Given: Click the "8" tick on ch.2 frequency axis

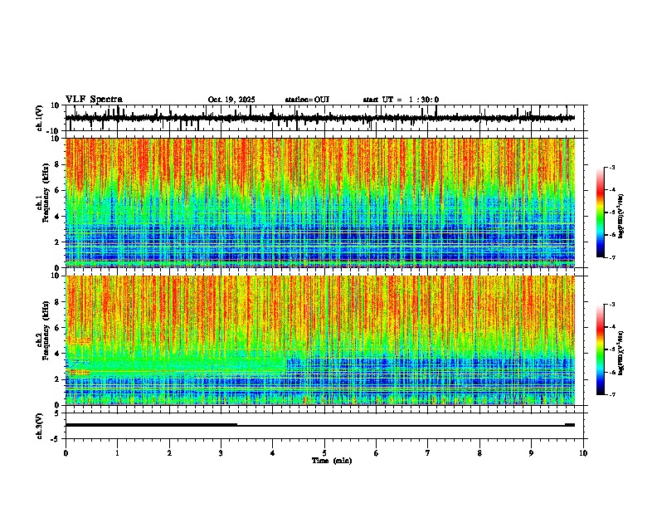Looking at the screenshot, I should 57,302.
